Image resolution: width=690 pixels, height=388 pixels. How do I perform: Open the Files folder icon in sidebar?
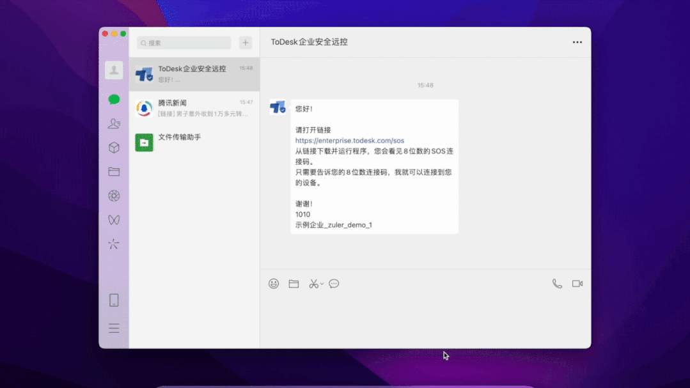coord(114,171)
